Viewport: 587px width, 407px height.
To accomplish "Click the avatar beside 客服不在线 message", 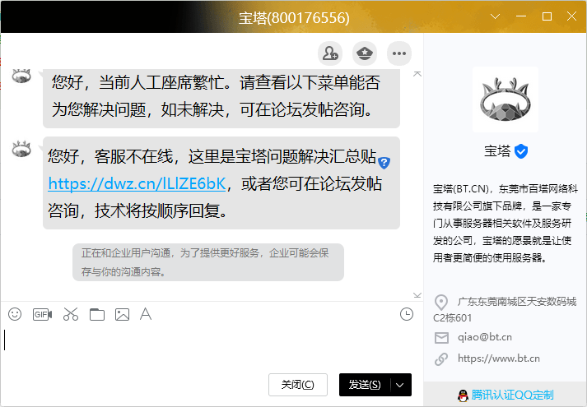I will pos(21,149).
